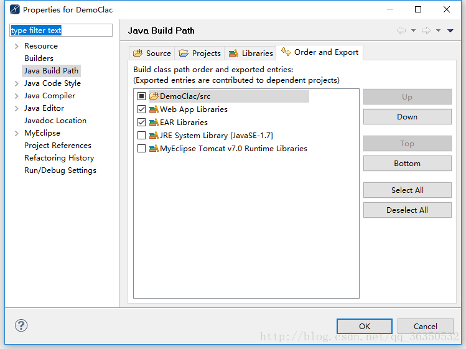The image size is (466, 349).
Task: Click the Select All button
Action: coord(407,190)
